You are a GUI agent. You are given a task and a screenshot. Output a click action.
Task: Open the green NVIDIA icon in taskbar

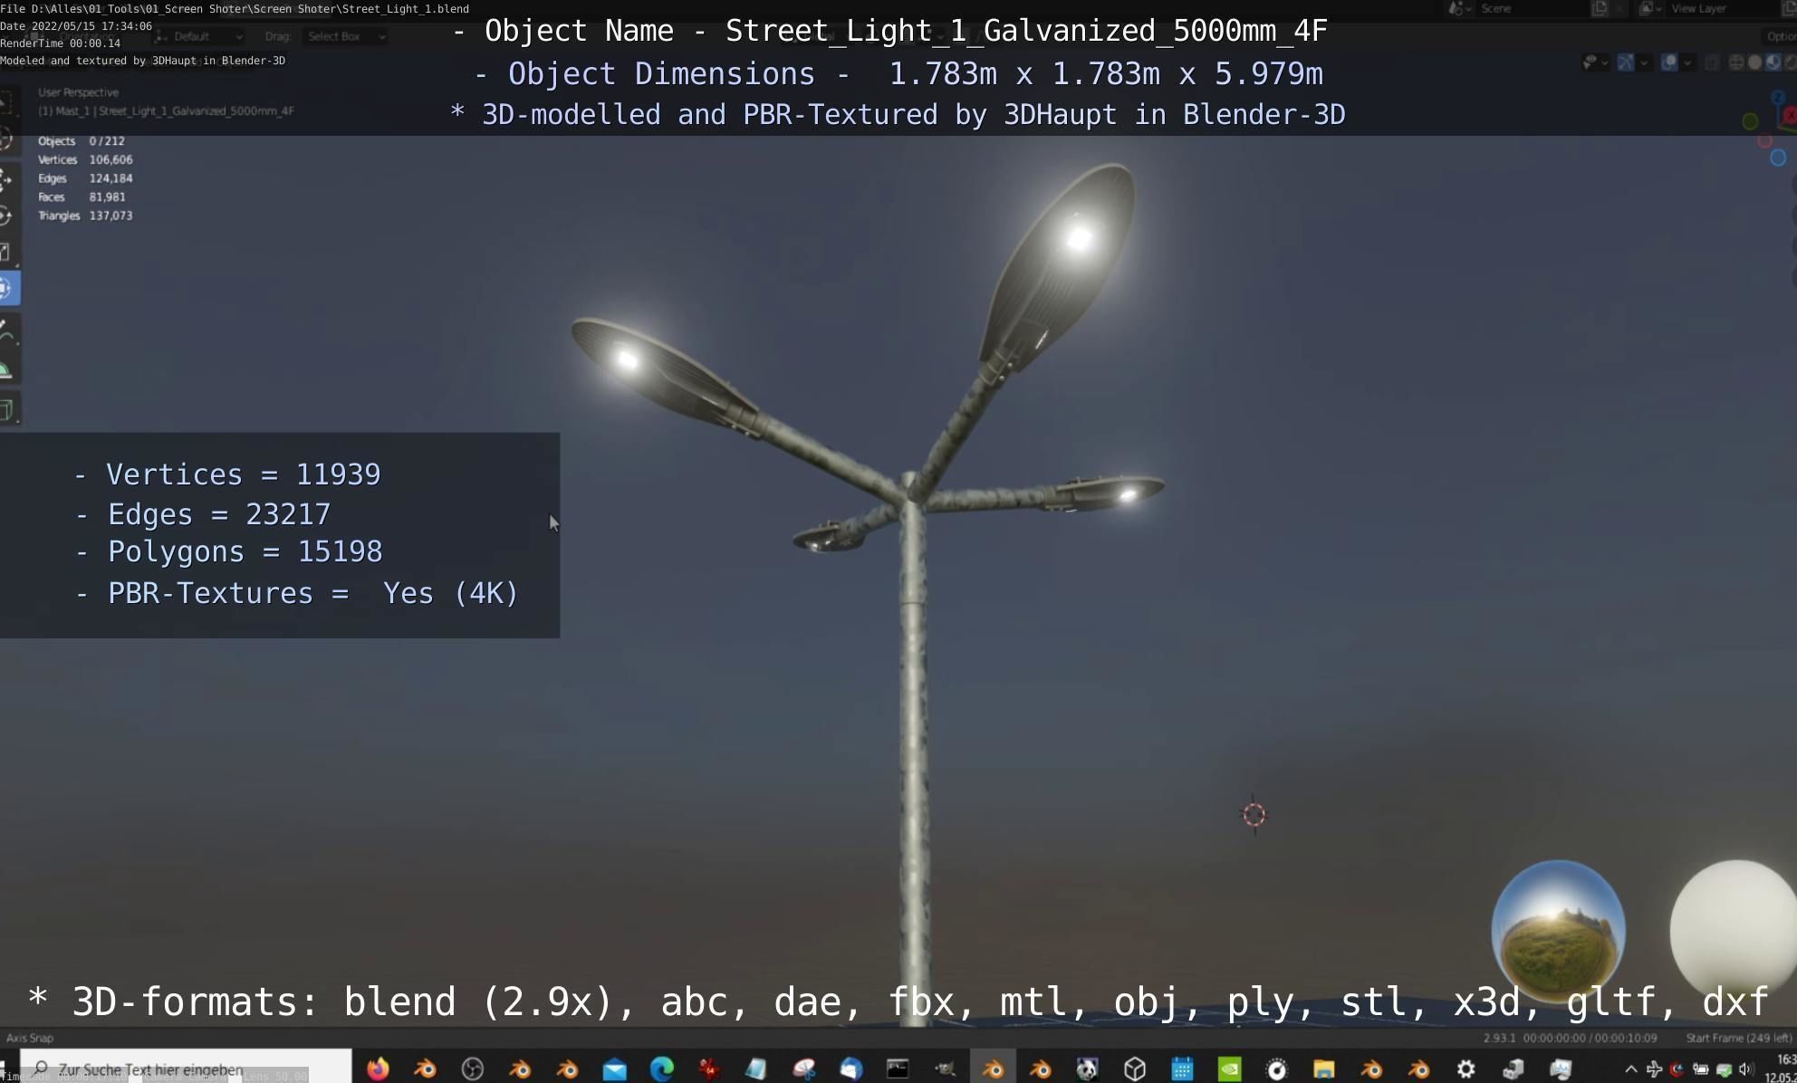[x=1229, y=1069]
